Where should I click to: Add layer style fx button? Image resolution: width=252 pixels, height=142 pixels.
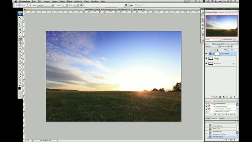pyautogui.click(x=216, y=97)
